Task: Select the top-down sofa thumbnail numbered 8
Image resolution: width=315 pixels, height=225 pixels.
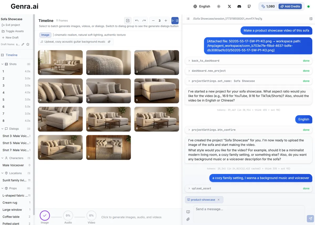Action: point(108,147)
